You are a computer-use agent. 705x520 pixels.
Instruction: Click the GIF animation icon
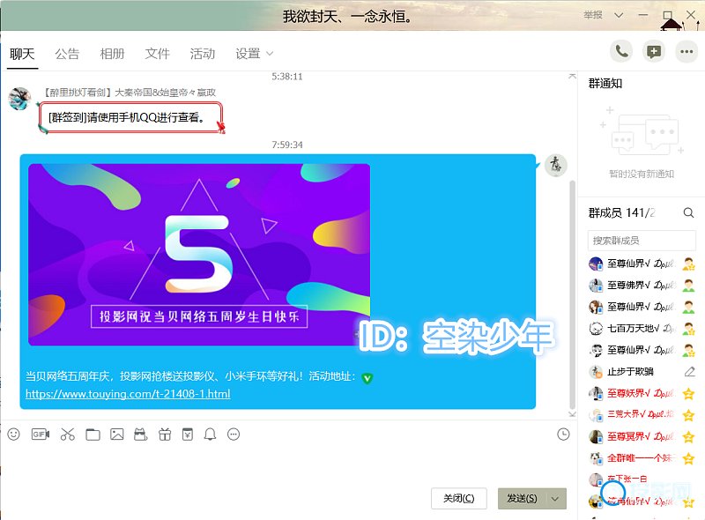pos(40,435)
